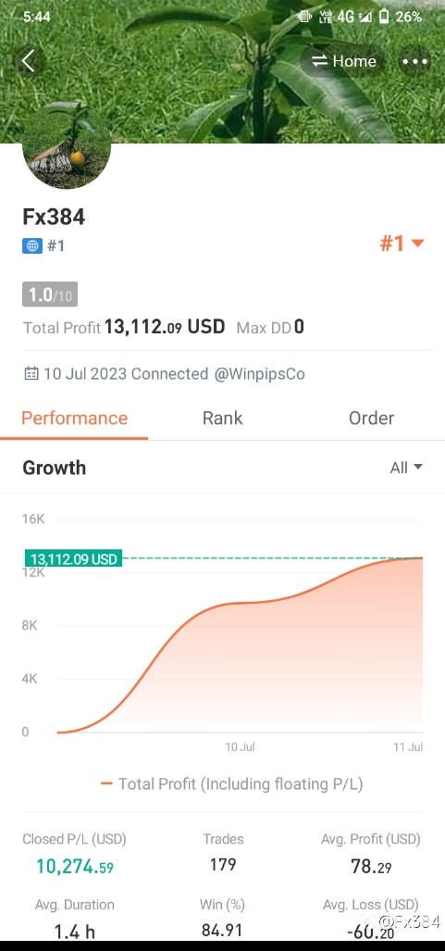Tap the Home switch button
The height and width of the screenshot is (951, 445).
click(x=344, y=61)
